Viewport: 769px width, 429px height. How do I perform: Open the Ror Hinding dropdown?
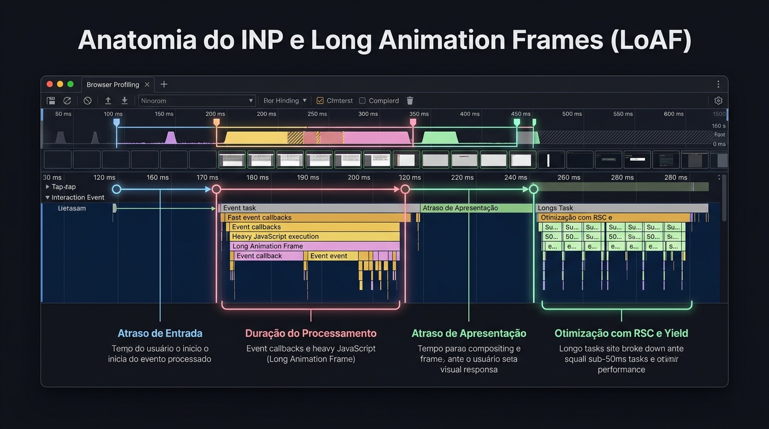click(285, 101)
